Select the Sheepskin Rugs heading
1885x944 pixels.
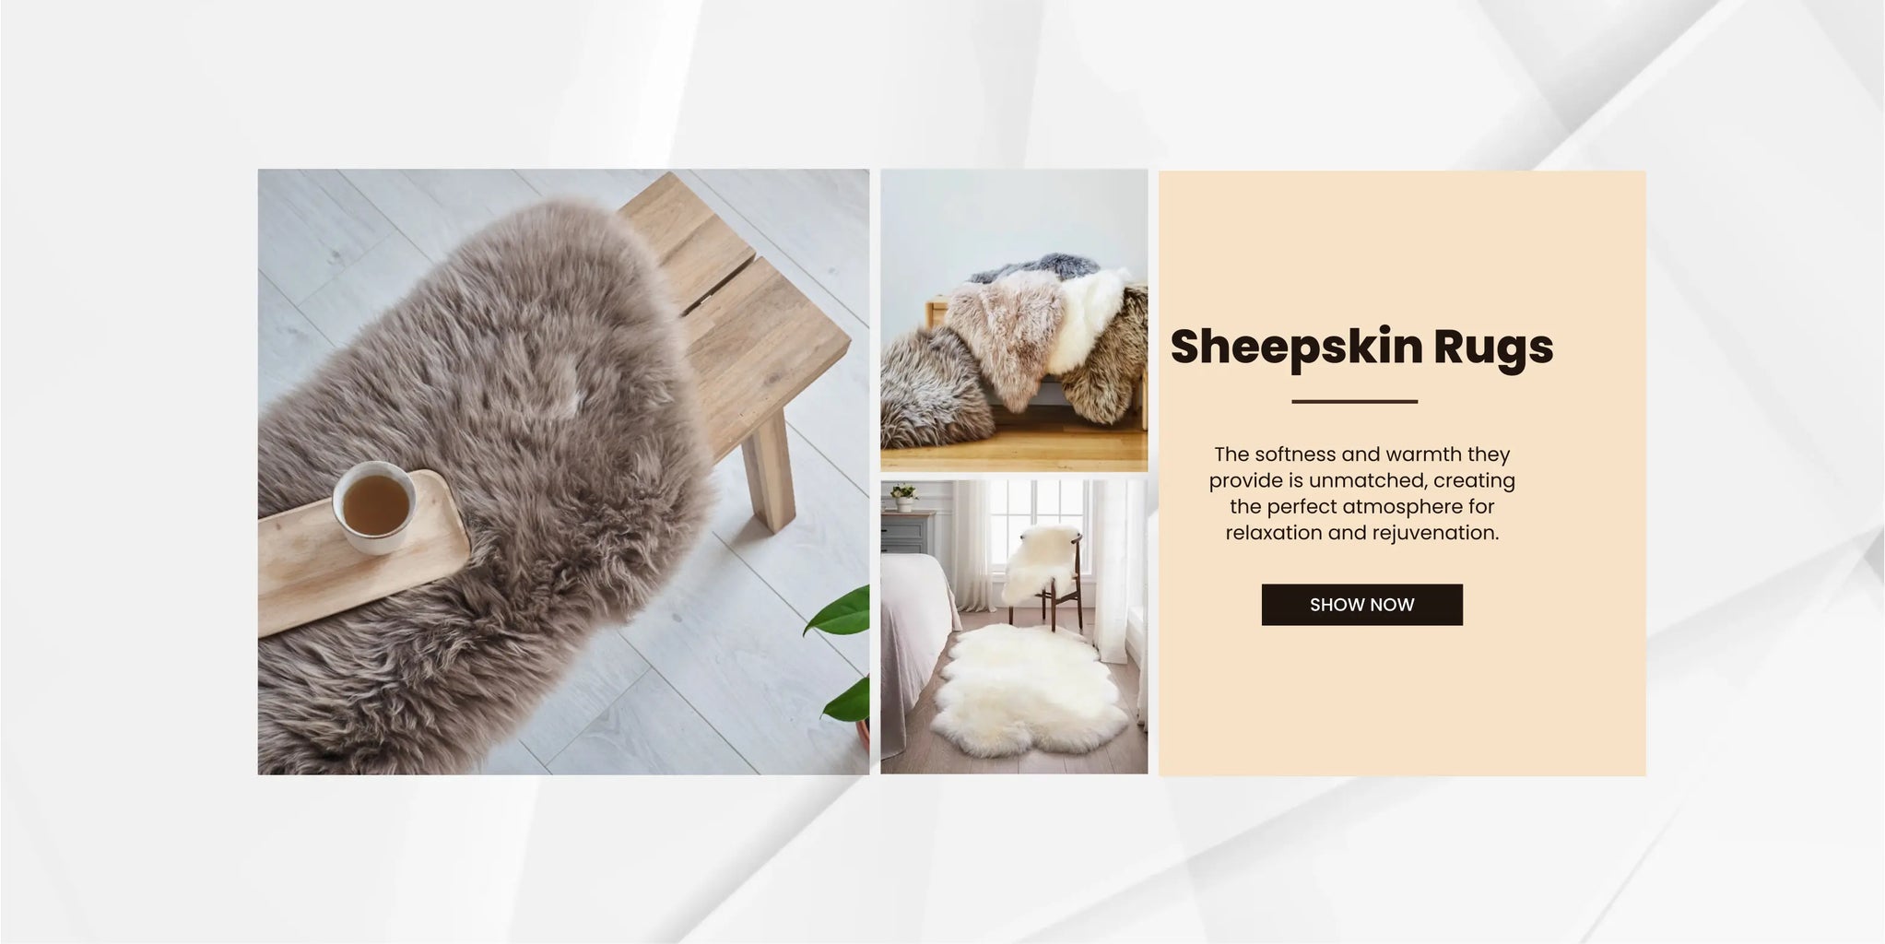pyautogui.click(x=1361, y=347)
